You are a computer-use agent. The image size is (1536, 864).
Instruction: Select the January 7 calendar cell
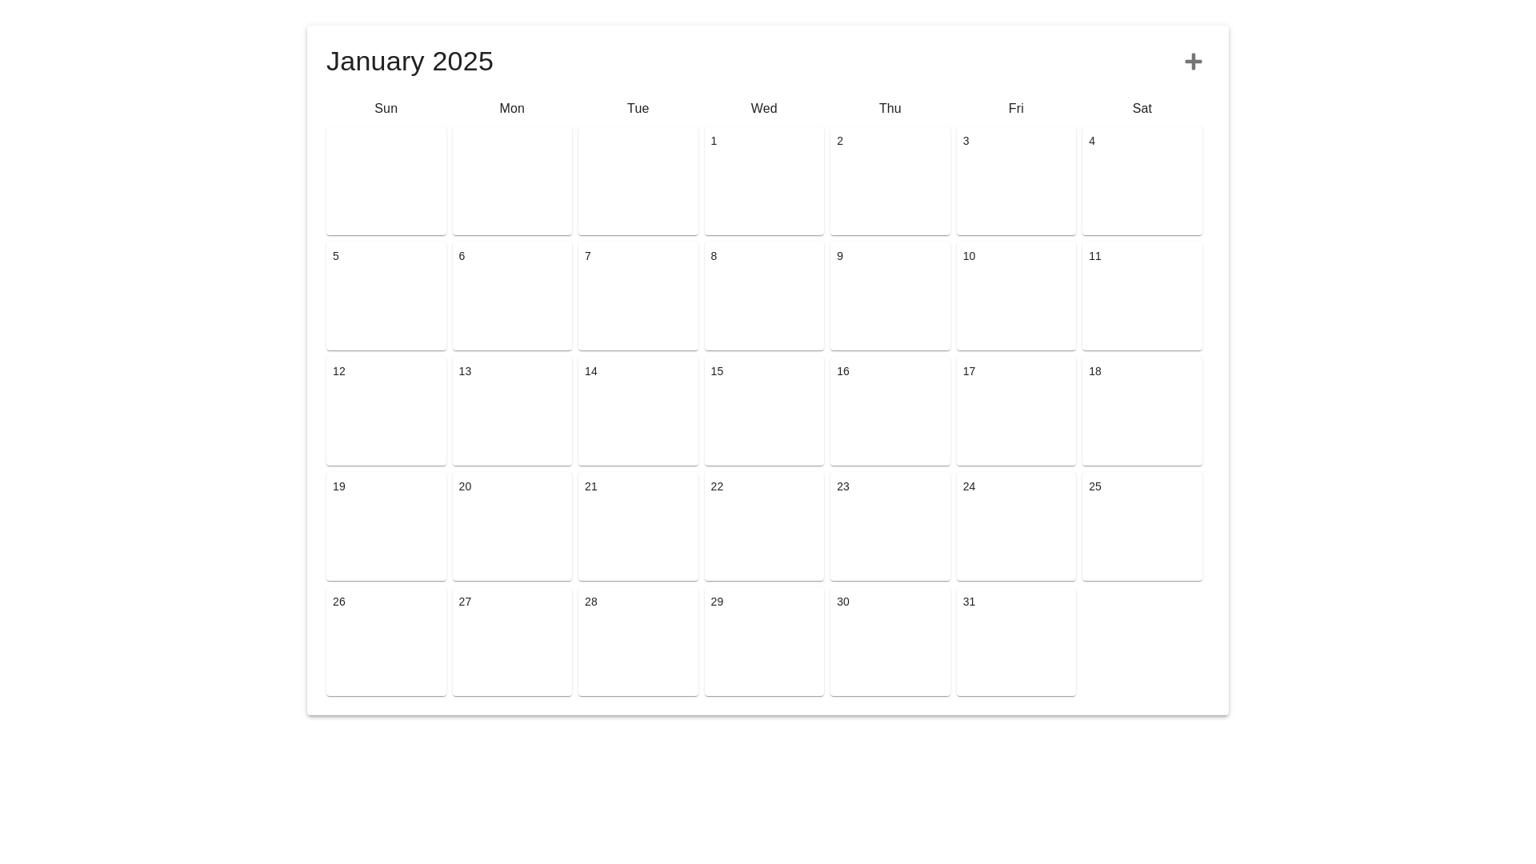[x=638, y=296]
